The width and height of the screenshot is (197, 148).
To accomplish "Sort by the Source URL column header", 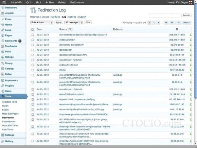I will click(66, 29).
